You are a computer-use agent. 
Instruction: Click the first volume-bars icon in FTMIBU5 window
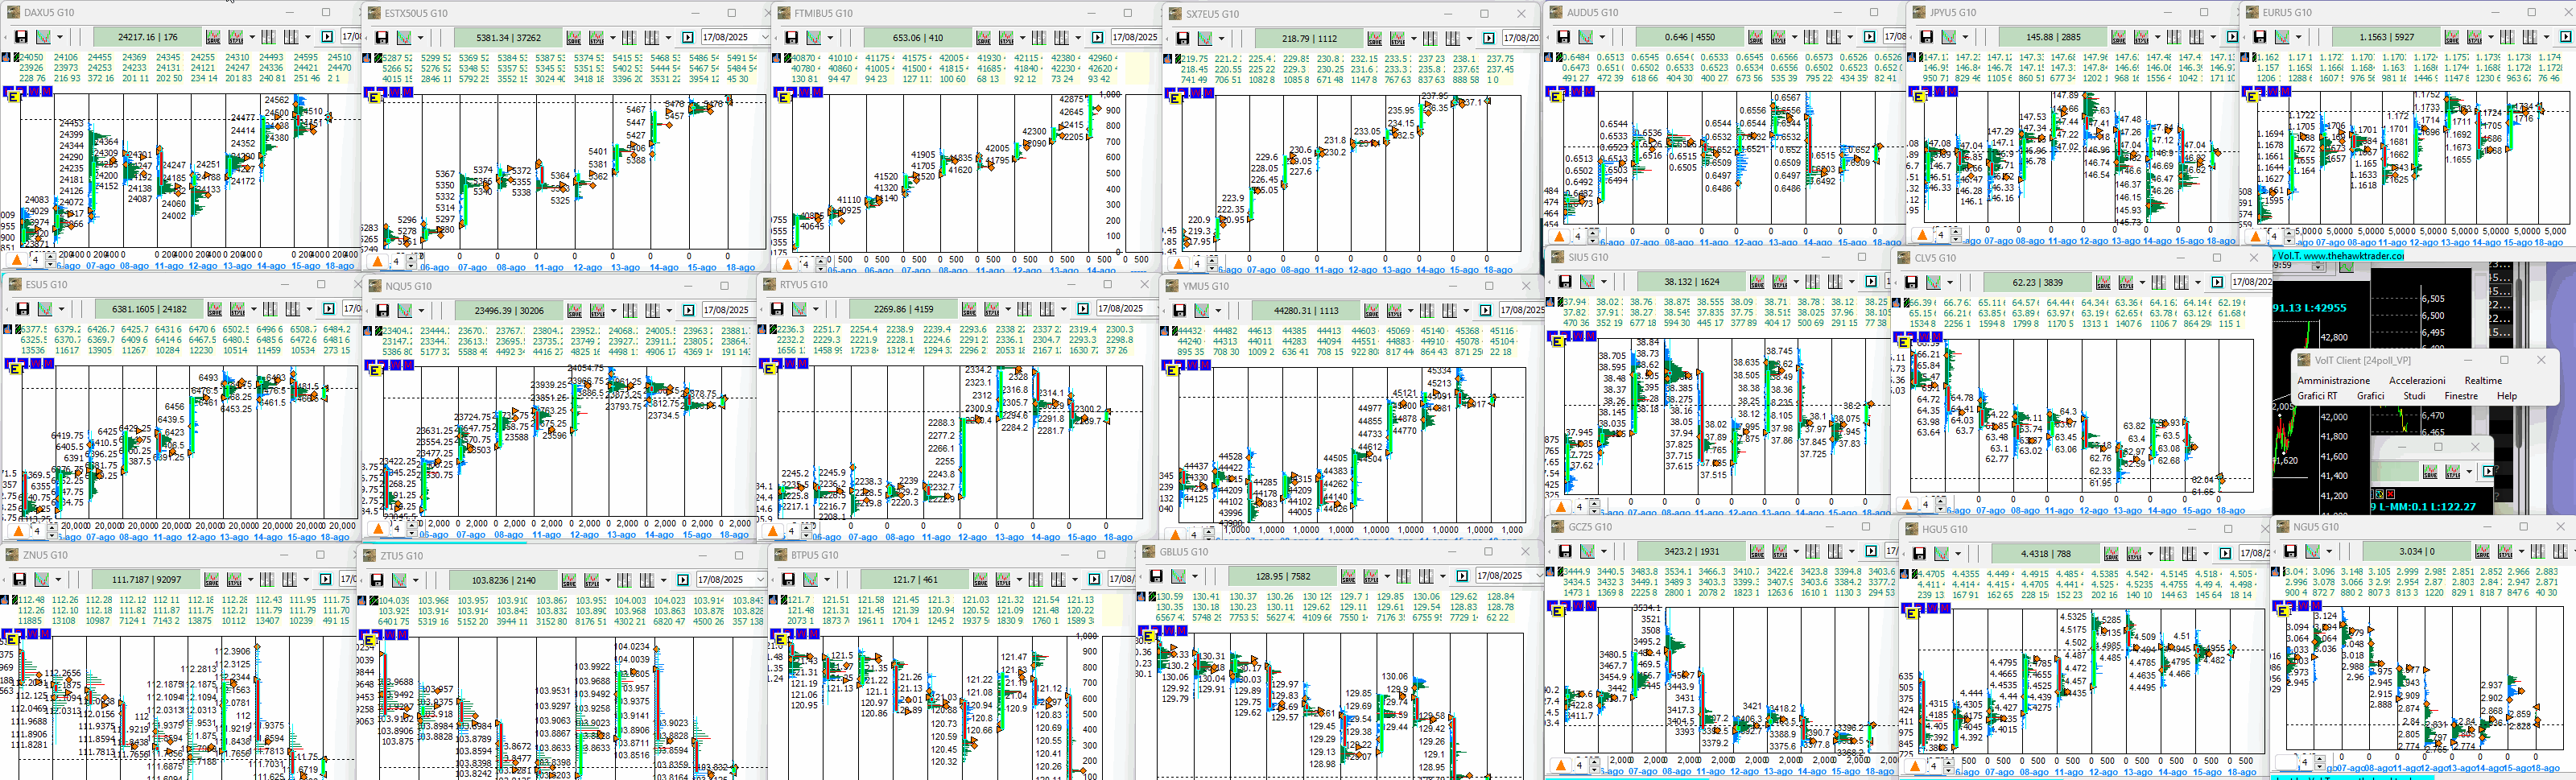[x=1038, y=38]
